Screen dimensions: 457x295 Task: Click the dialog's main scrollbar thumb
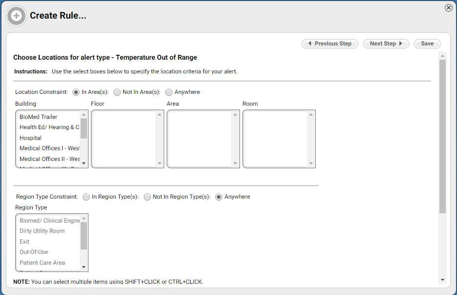point(442,136)
